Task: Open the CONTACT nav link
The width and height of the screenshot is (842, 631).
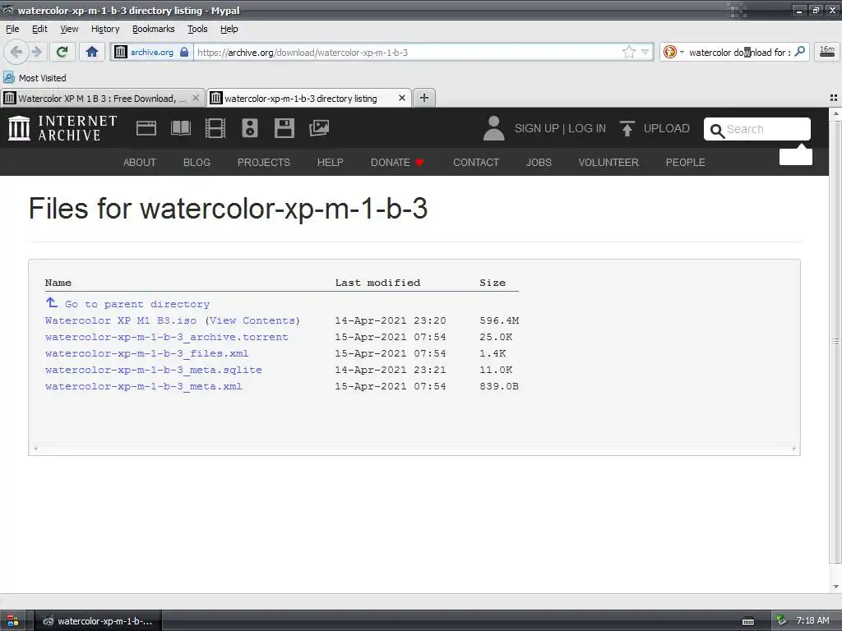Action: [476, 163]
